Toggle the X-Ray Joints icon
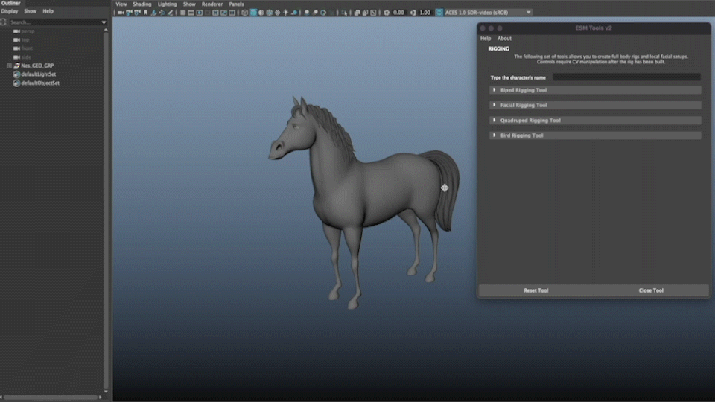The height and width of the screenshot is (402, 715). tap(373, 13)
